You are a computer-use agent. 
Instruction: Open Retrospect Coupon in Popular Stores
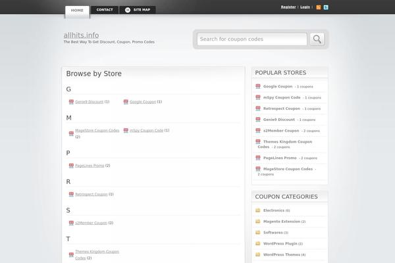click(x=282, y=108)
